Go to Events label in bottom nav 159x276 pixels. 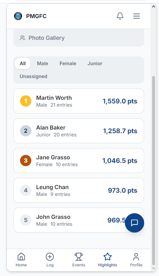79,265
